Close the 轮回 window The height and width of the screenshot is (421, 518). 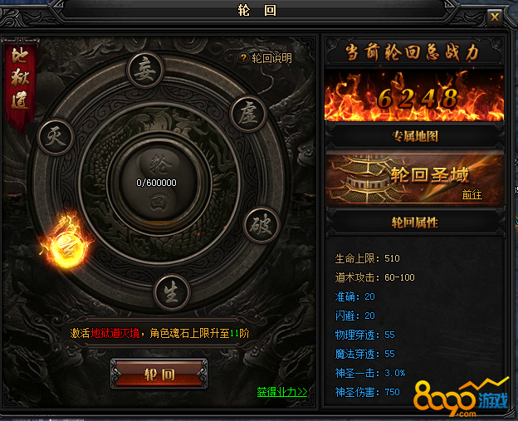tap(495, 17)
